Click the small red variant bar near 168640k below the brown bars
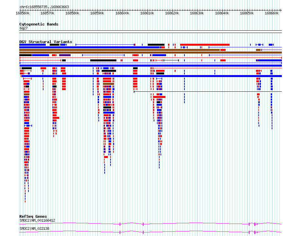The height and width of the screenshot is (236, 291). point(223,60)
